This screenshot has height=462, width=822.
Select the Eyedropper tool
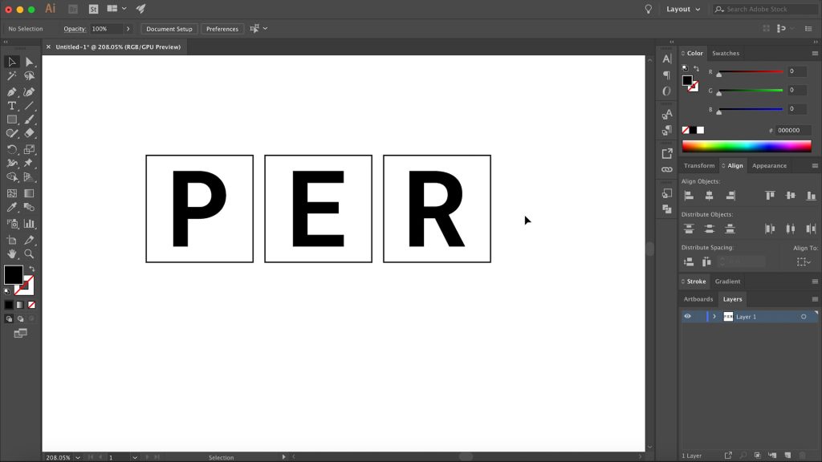[11, 208]
